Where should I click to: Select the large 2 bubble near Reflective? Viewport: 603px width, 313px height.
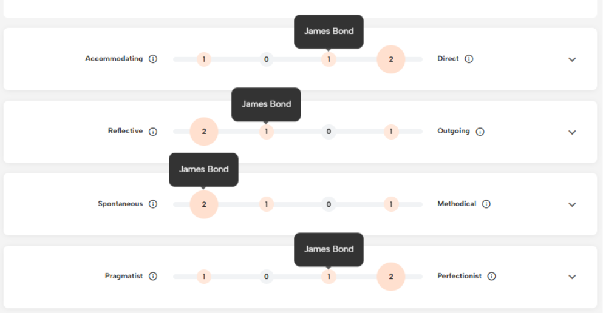(204, 132)
